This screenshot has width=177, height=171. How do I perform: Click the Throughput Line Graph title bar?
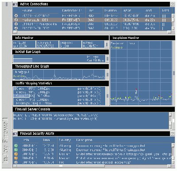pos(61,66)
